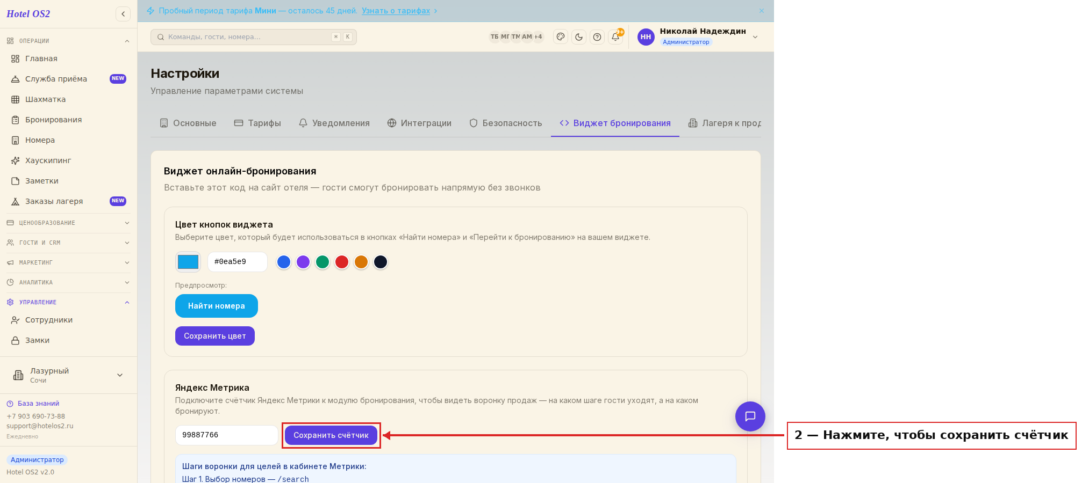Open the Номера section
The image size is (1089, 483).
tap(68, 140)
